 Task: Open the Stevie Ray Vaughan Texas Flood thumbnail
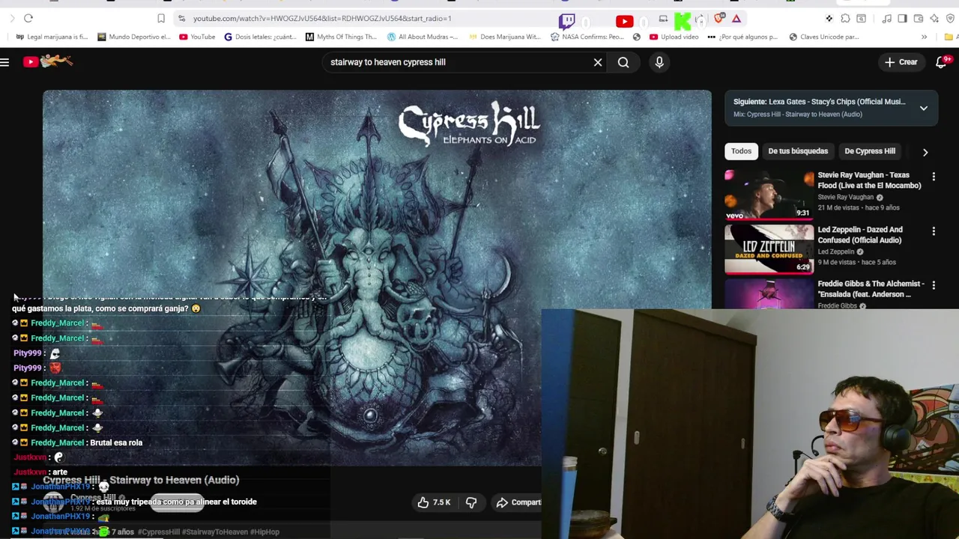[769, 195]
